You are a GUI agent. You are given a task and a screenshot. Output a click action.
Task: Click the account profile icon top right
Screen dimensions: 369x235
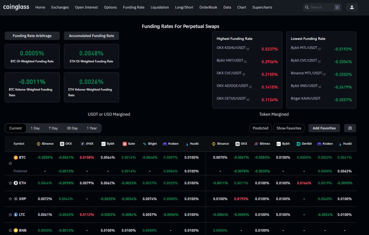point(352,7)
